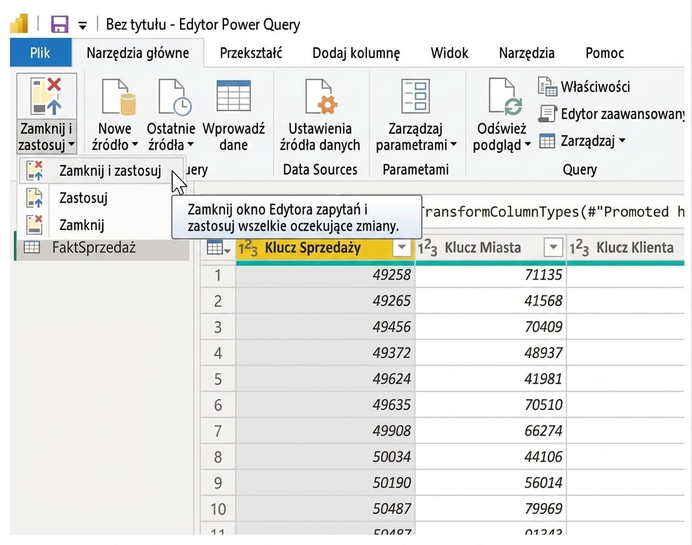Expand the Ostatnie źródła dropdown
The height and width of the screenshot is (545, 692).
point(190,144)
